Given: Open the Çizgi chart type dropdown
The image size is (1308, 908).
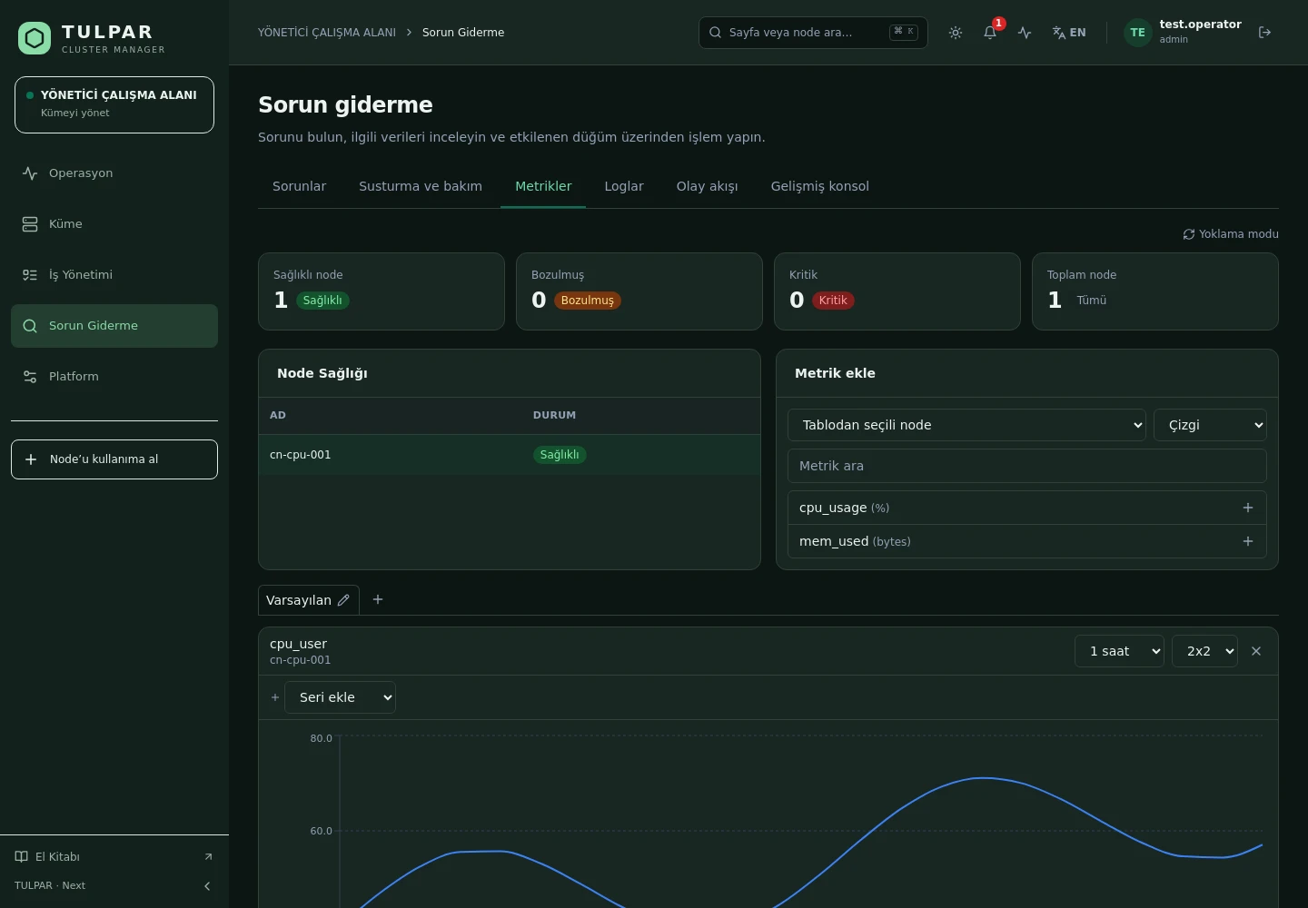Looking at the screenshot, I should [1210, 425].
